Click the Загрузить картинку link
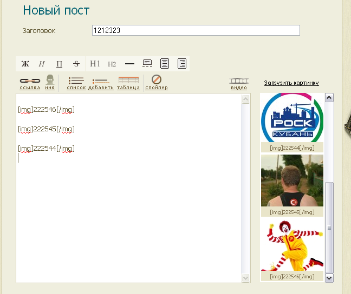The image size is (351, 294). coord(291,83)
